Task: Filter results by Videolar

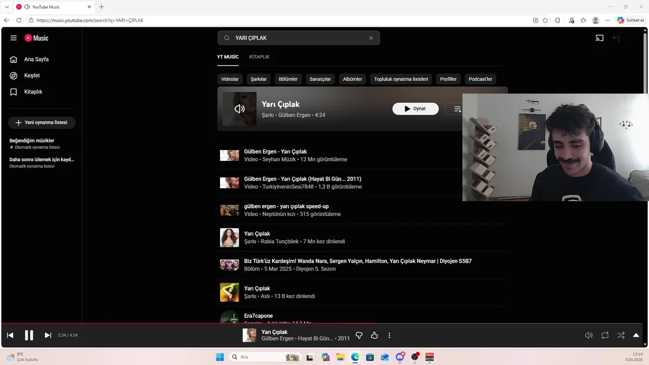Action: coord(230,79)
